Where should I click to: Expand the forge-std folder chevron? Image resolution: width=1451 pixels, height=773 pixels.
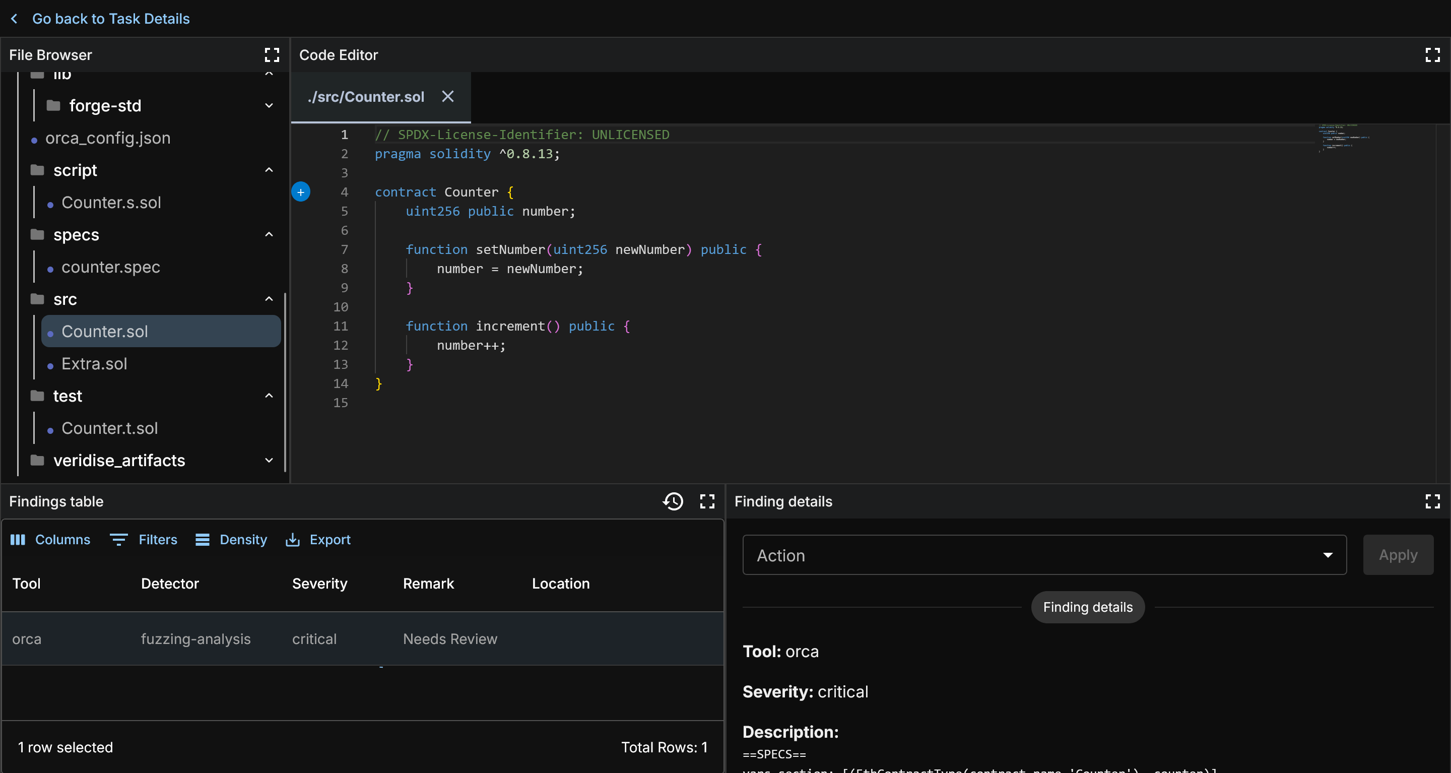pos(269,105)
